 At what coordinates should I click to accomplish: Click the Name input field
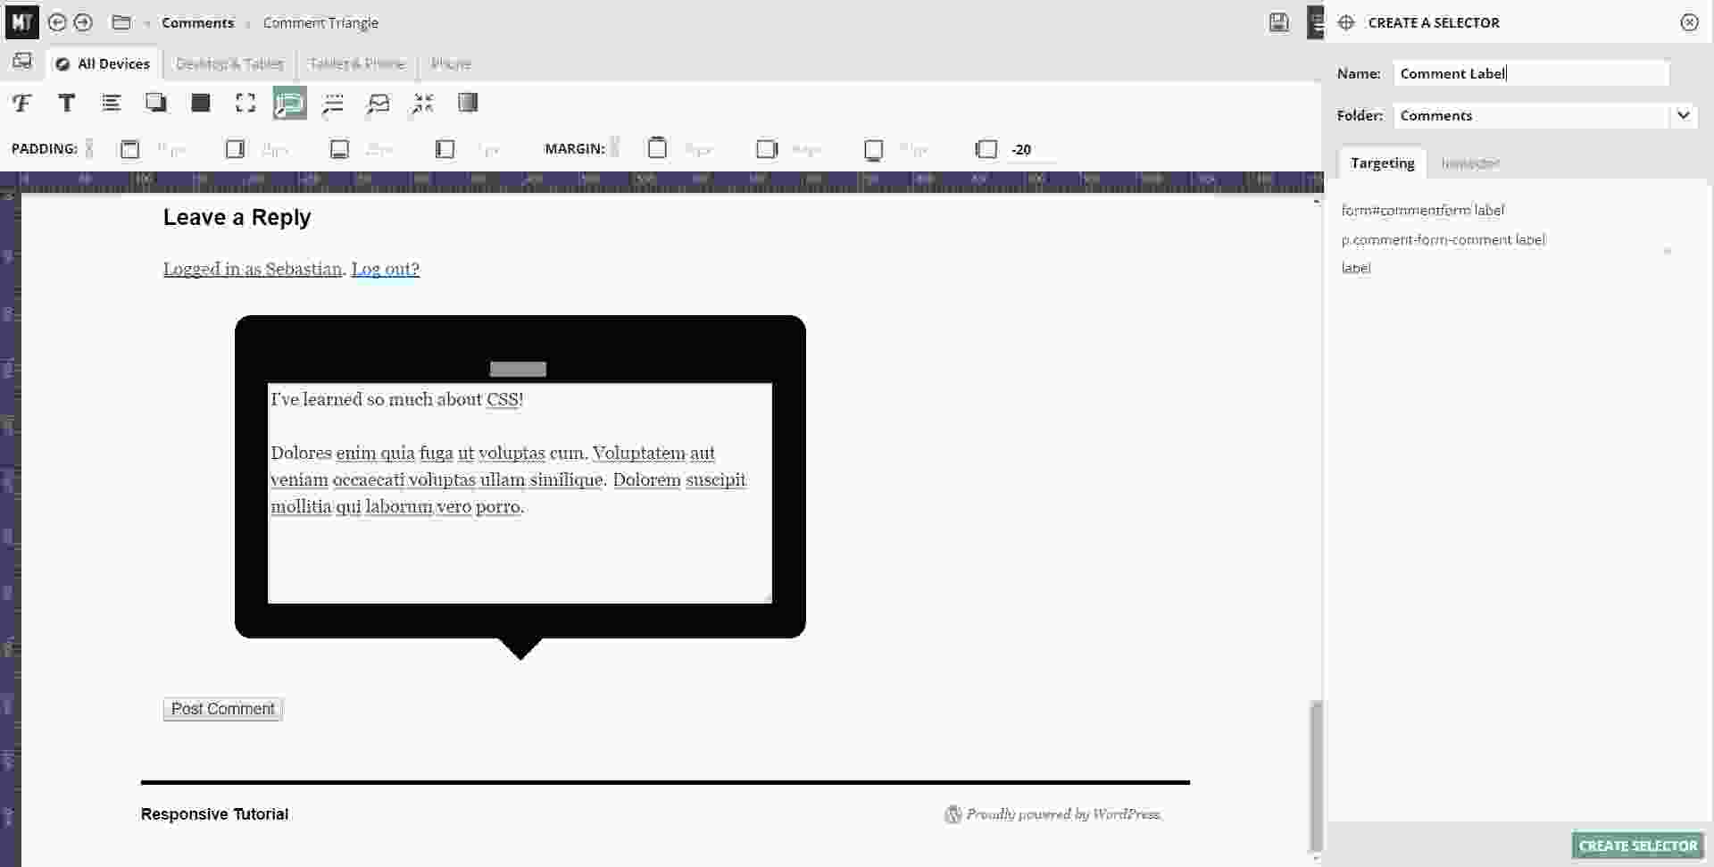(1530, 74)
